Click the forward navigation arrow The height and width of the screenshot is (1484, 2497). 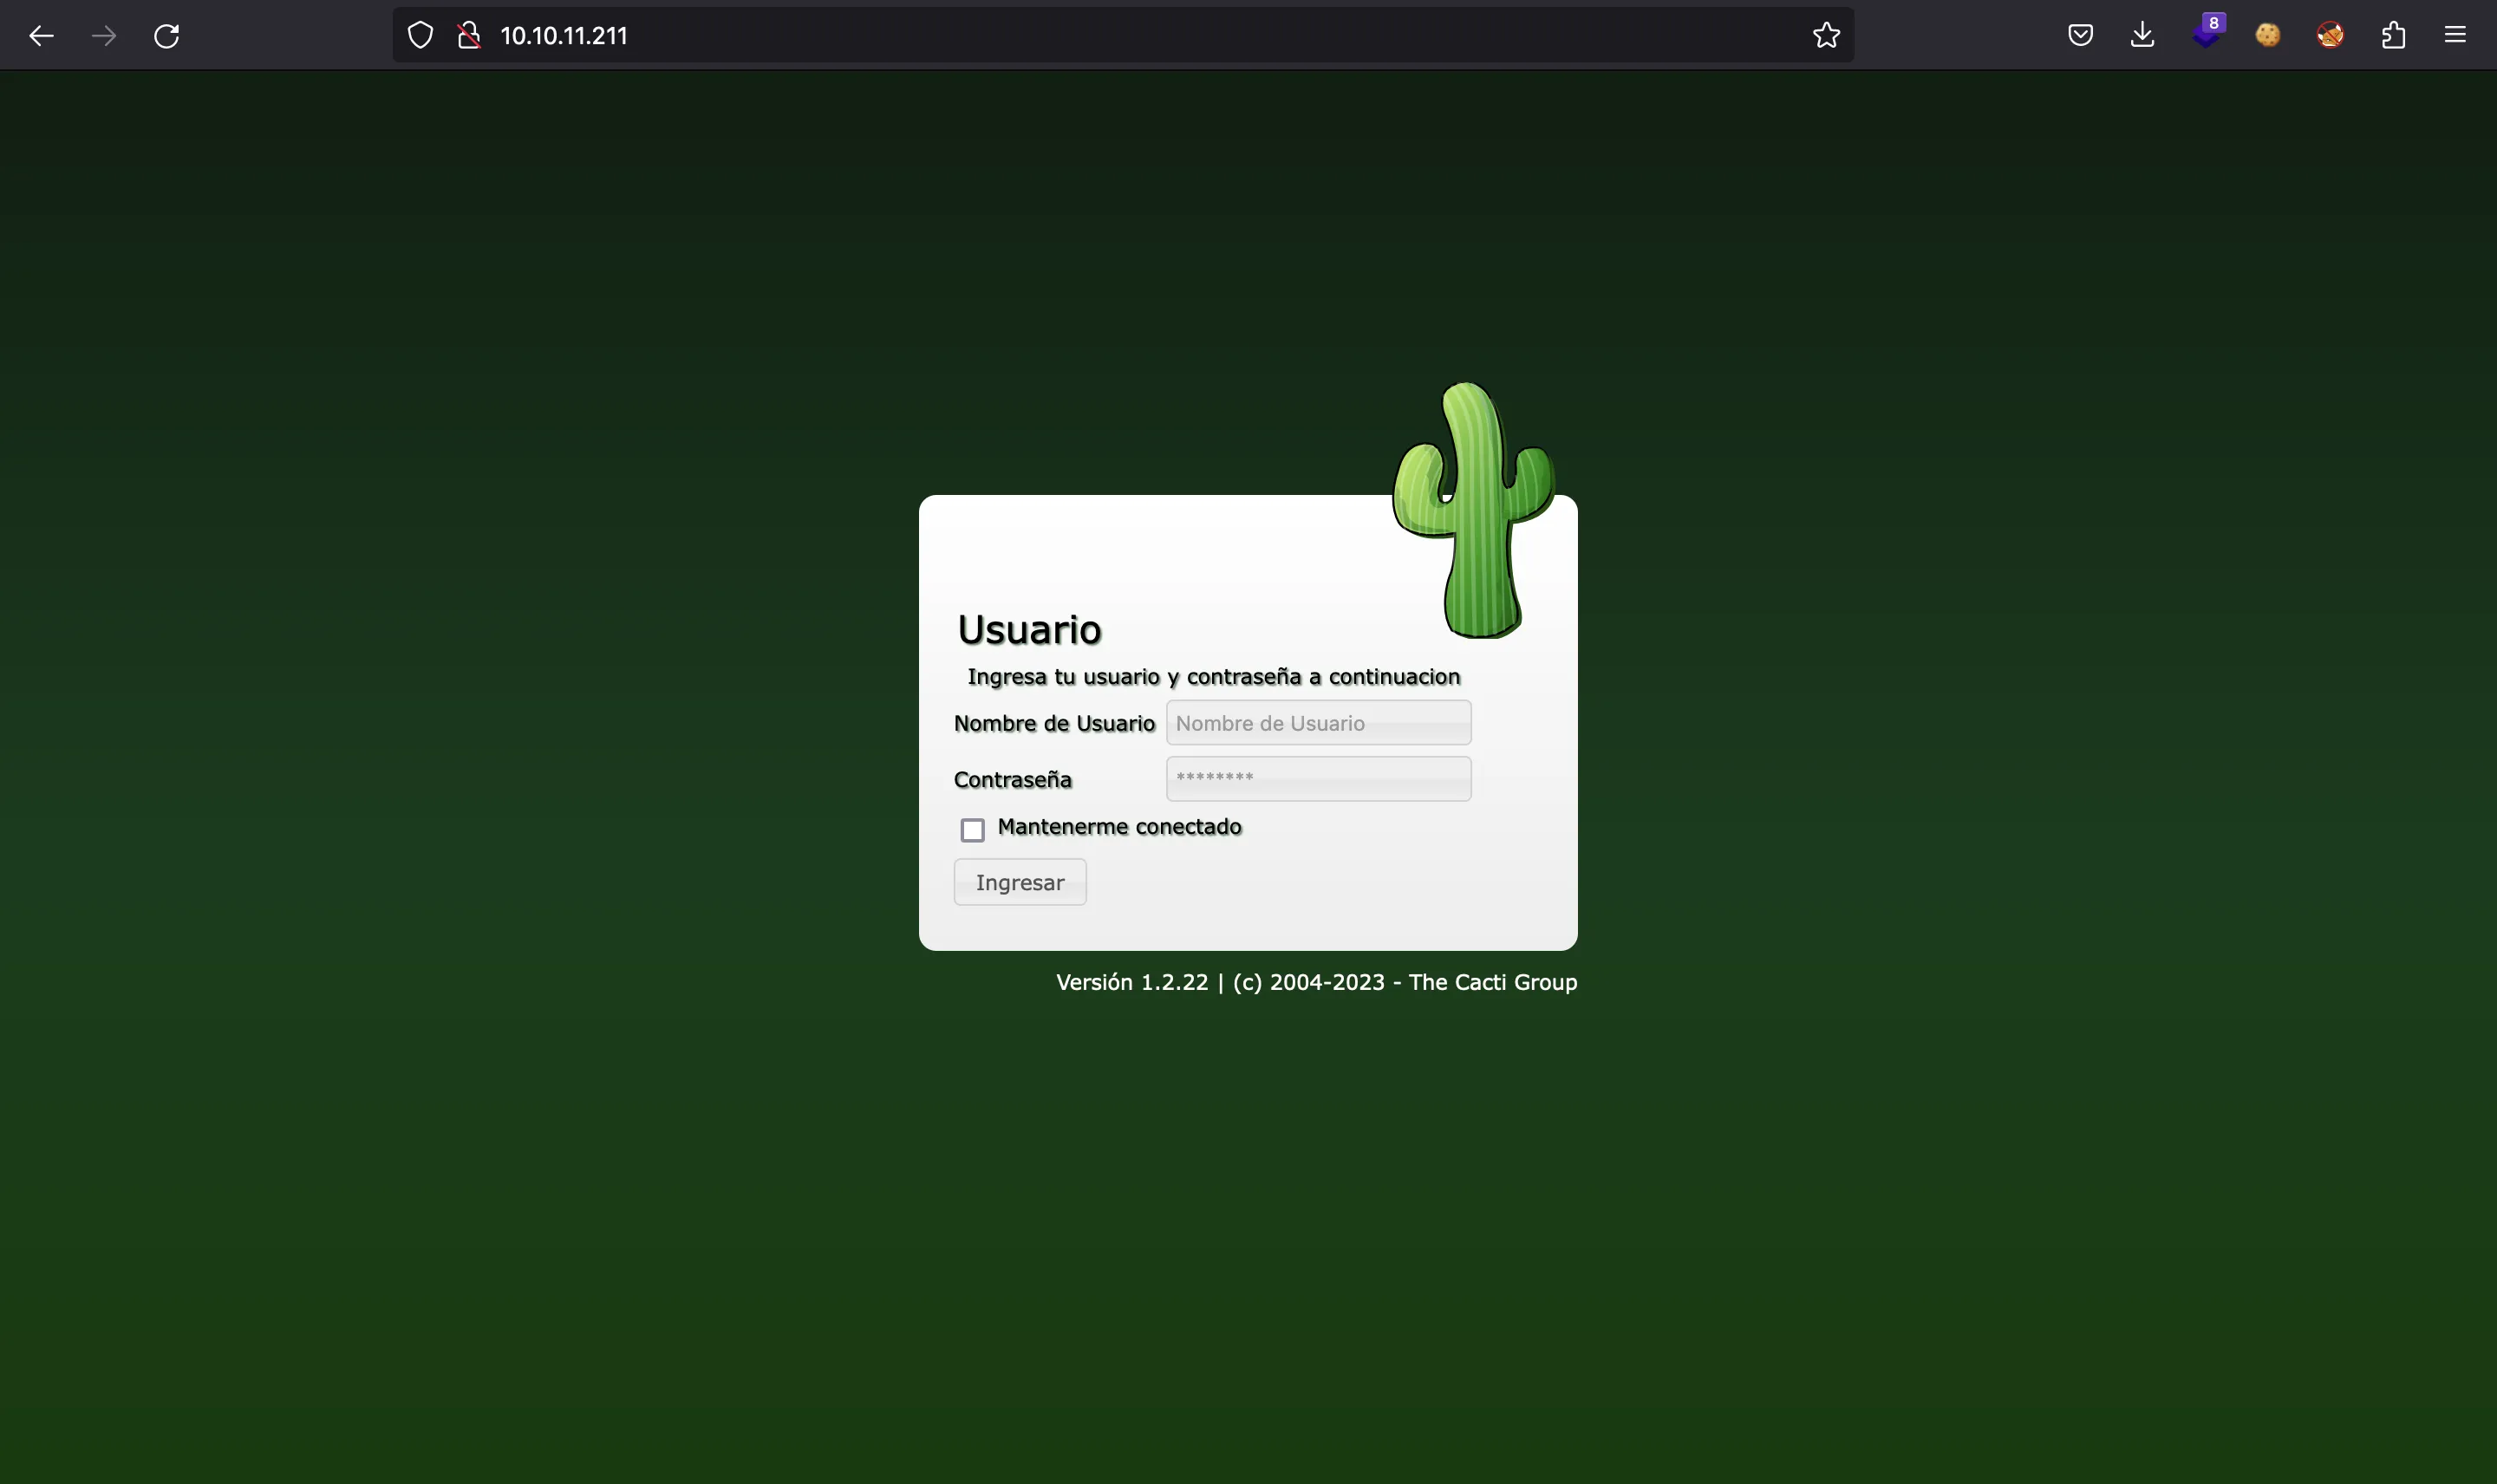104,36
